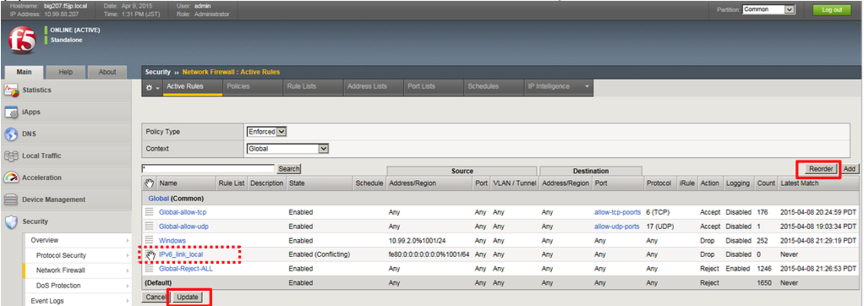Sort by the Count column header
Screen dimensions: 864x306
click(766, 183)
